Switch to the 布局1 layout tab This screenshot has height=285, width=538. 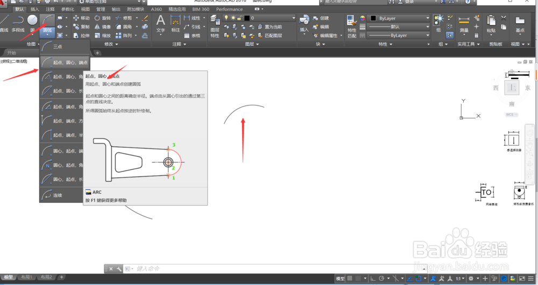pyautogui.click(x=26, y=277)
